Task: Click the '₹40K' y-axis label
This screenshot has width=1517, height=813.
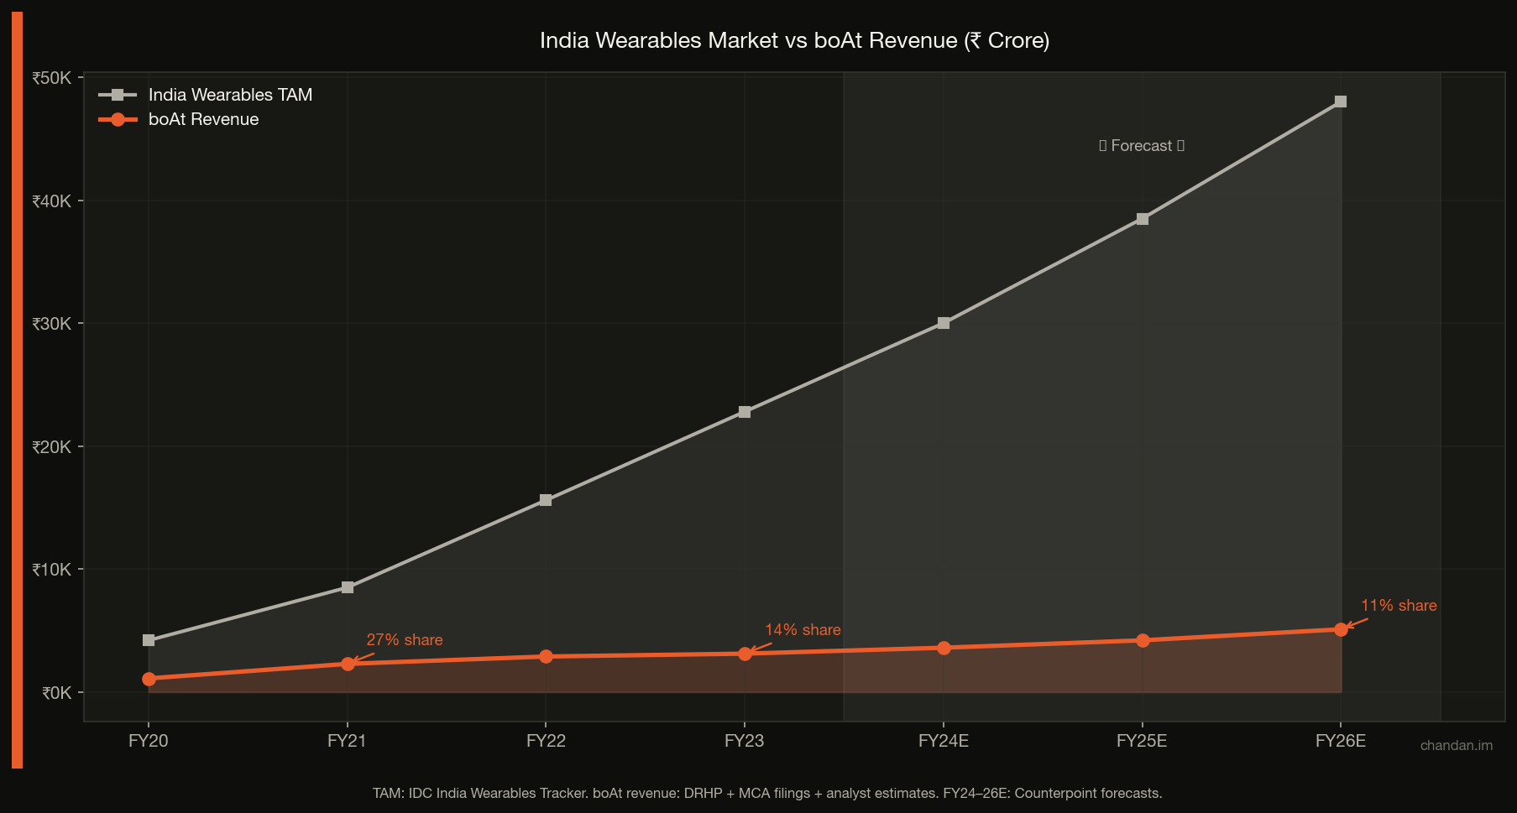Action: tap(52, 201)
